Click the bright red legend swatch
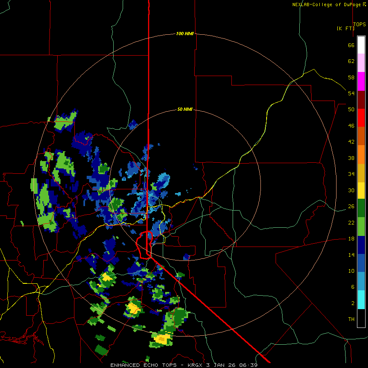The width and height of the screenshot is (368, 368). [x=361, y=118]
